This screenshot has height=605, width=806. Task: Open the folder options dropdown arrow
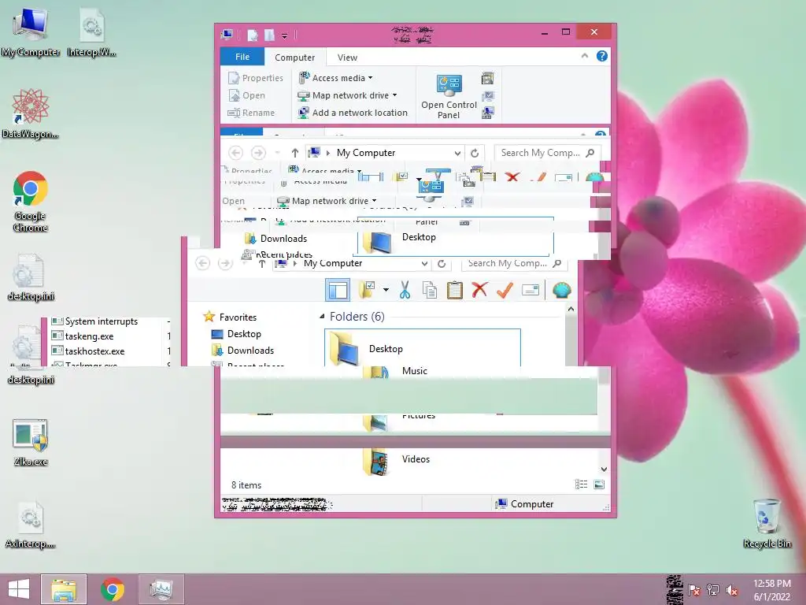coord(386,290)
